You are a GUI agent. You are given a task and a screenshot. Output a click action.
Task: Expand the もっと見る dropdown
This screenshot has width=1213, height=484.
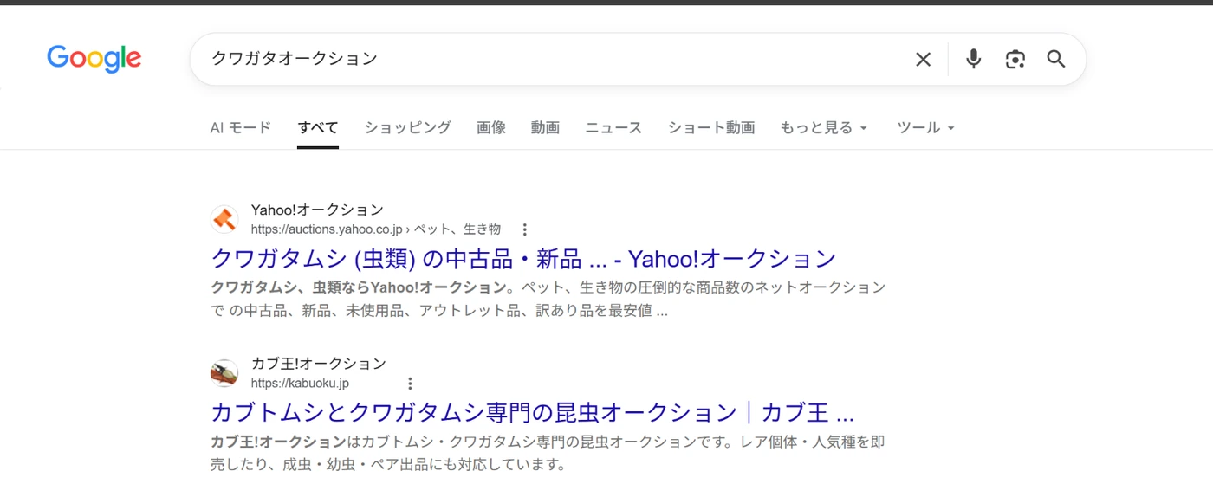824,127
